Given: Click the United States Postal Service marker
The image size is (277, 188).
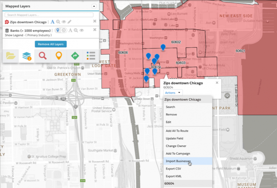Looking at the screenshot, I should coord(114,110).
